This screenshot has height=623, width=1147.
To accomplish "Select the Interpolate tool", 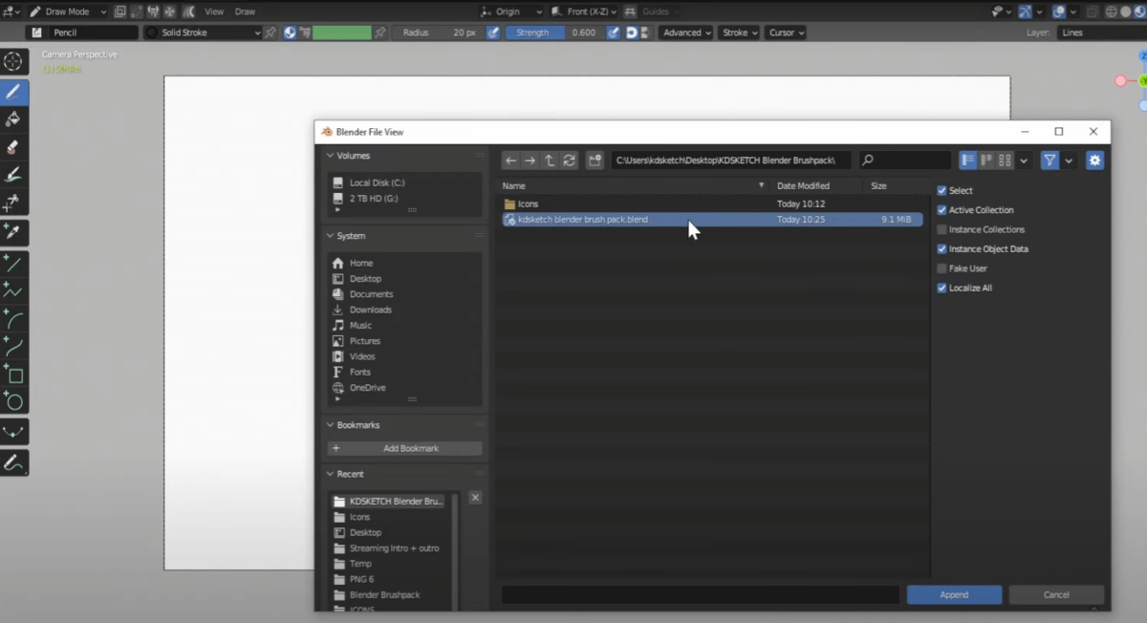I will click(x=13, y=432).
